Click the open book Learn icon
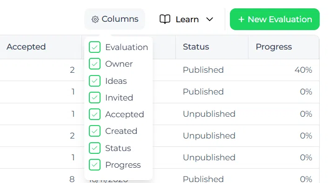Viewport: 329px width, 183px height. pyautogui.click(x=165, y=19)
